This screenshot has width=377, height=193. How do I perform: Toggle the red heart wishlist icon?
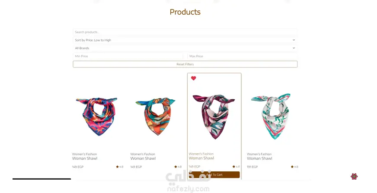tap(194, 78)
